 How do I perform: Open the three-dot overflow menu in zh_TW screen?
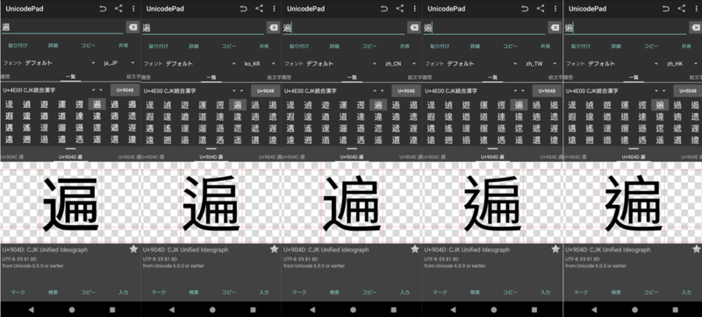[555, 9]
